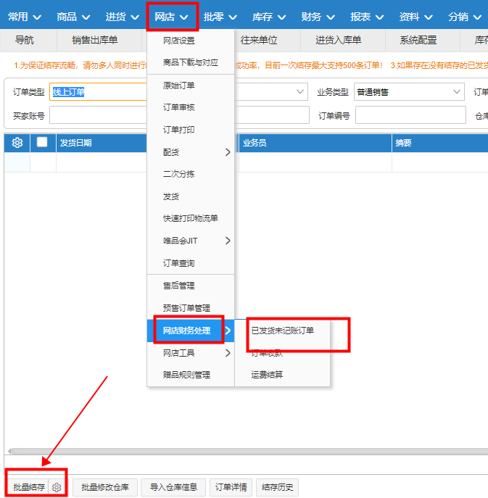
Task: Click the gear icon beside 批量结存
Action: [57, 488]
